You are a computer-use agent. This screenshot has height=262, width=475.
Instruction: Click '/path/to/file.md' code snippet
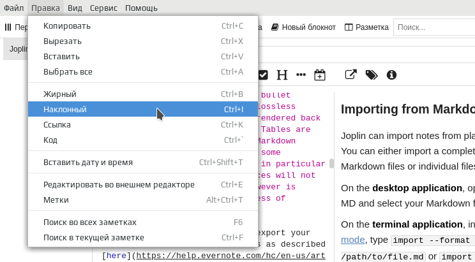[x=383, y=257]
